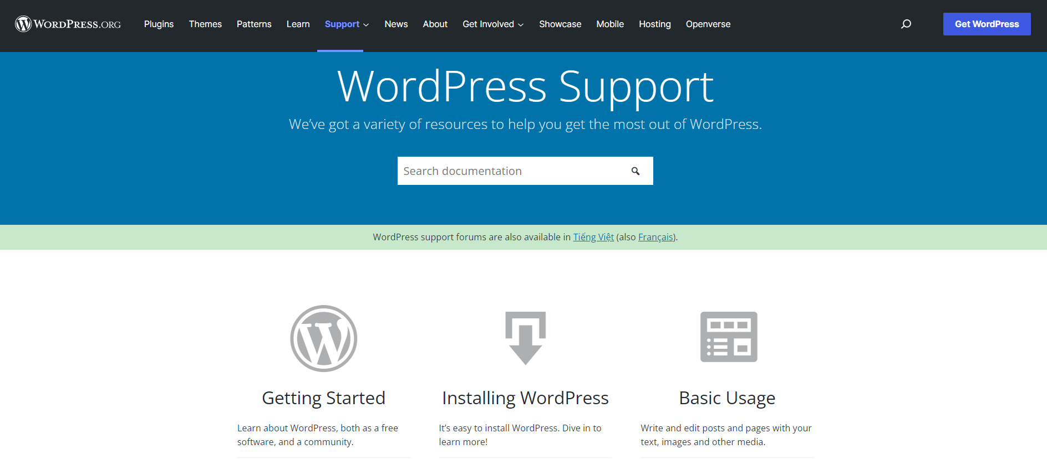1047x459 pixels.
Task: Open Patterns in the navigation bar
Action: tap(254, 24)
